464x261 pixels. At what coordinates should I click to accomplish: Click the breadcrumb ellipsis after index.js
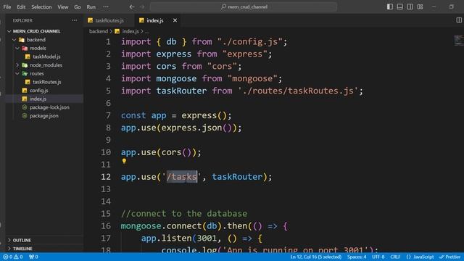coord(146,31)
